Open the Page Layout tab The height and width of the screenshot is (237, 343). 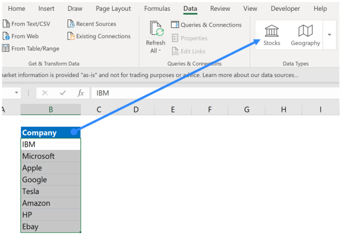[x=113, y=9]
